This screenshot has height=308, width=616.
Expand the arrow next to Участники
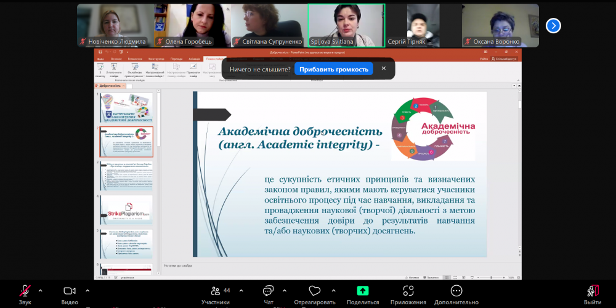tap(241, 290)
